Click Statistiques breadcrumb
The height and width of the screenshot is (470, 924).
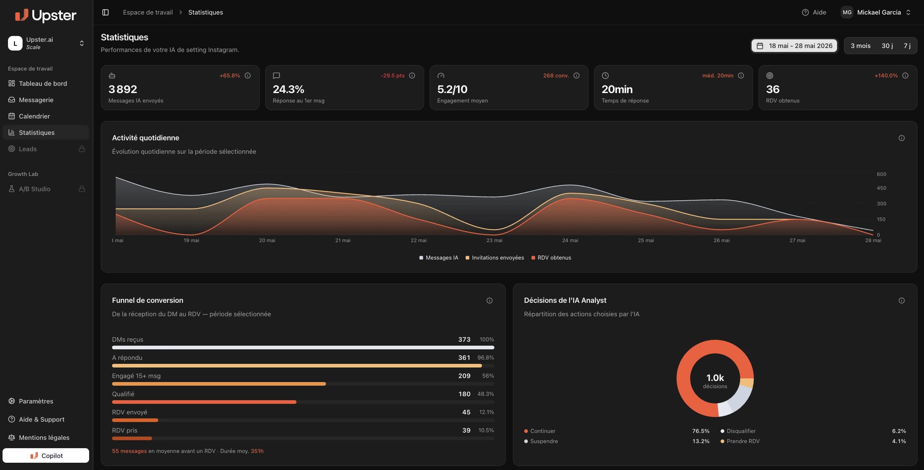click(206, 12)
